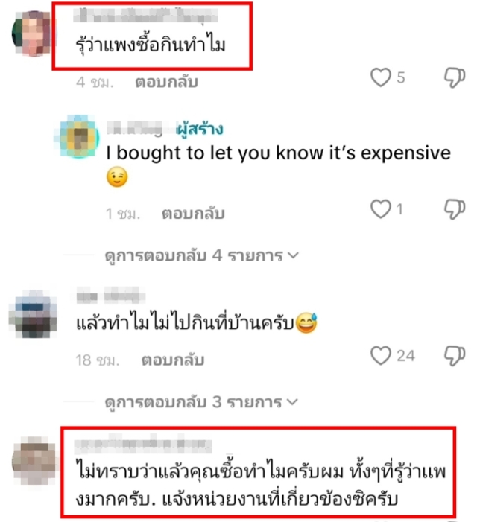The width and height of the screenshot is (477, 522).
Task: Dislike the top Thai comment
Action: 455,77
